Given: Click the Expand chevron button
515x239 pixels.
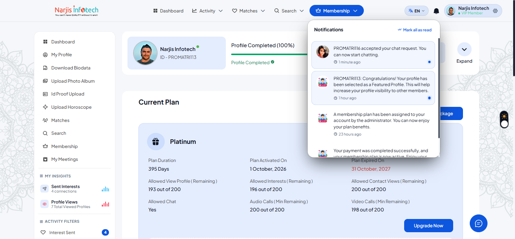Looking at the screenshot, I should (x=464, y=49).
